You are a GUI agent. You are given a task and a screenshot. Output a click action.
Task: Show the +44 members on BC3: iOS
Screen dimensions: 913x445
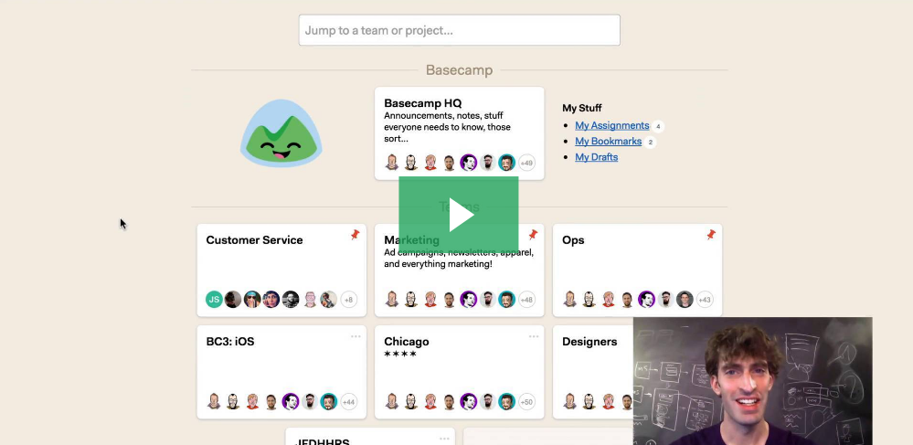pos(349,402)
